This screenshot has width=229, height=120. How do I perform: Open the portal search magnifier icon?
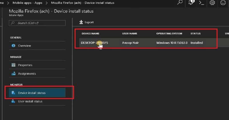pyautogui.click(x=180, y=3)
